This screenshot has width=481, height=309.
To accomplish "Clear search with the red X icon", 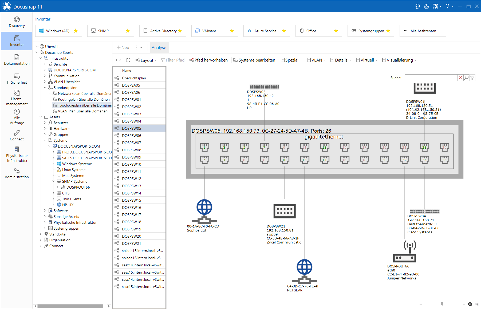I will 460,78.
